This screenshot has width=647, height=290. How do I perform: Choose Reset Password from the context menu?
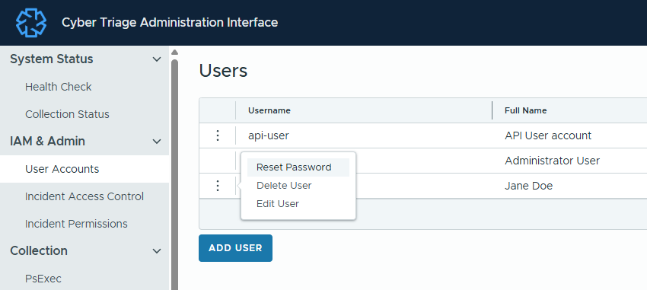[298, 167]
